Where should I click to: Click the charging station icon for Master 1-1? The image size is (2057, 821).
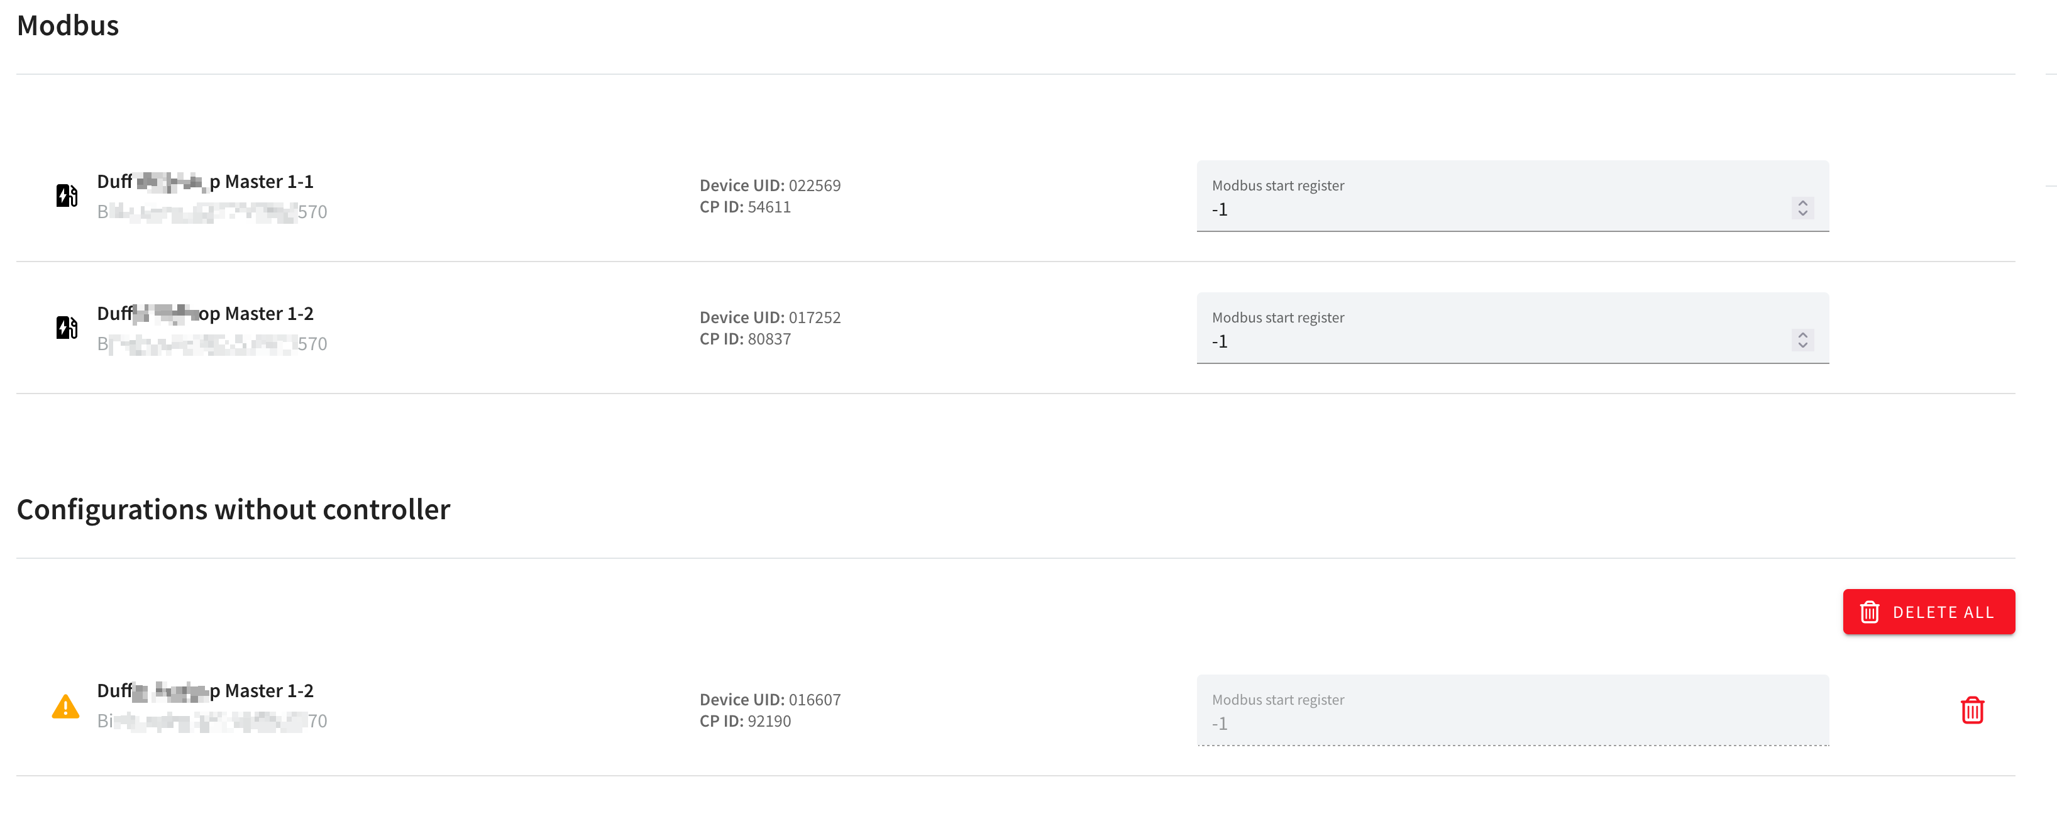click(66, 196)
